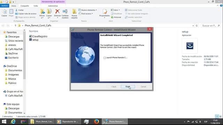
Task: Open Favoritos in navigation pane
Action: tap(10, 32)
